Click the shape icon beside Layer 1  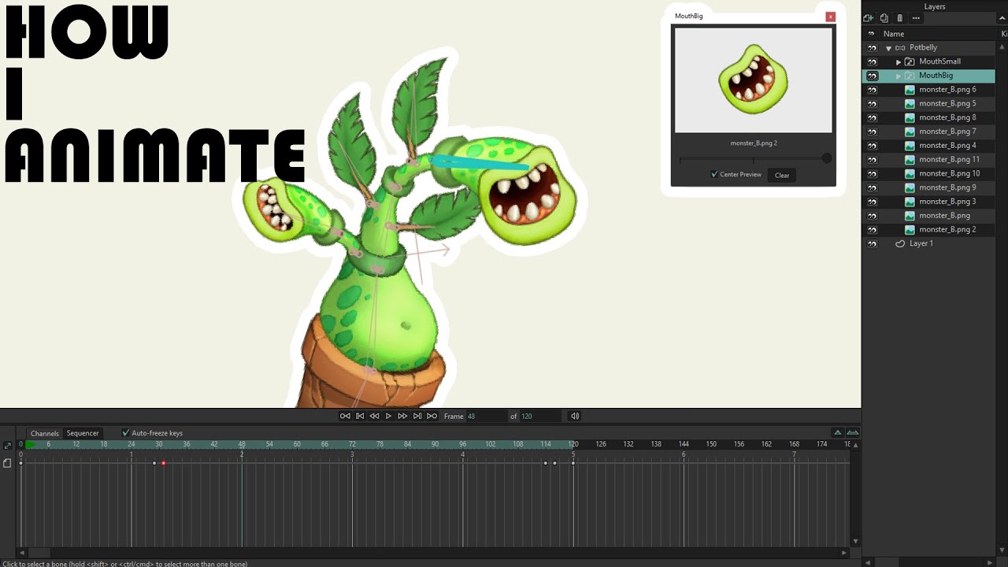click(x=900, y=243)
